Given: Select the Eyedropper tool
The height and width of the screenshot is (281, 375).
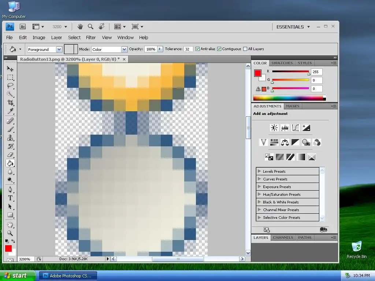Looking at the screenshot, I should 10,111.
